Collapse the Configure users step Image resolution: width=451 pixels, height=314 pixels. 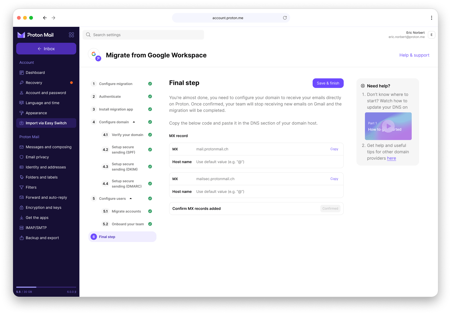coord(131,198)
